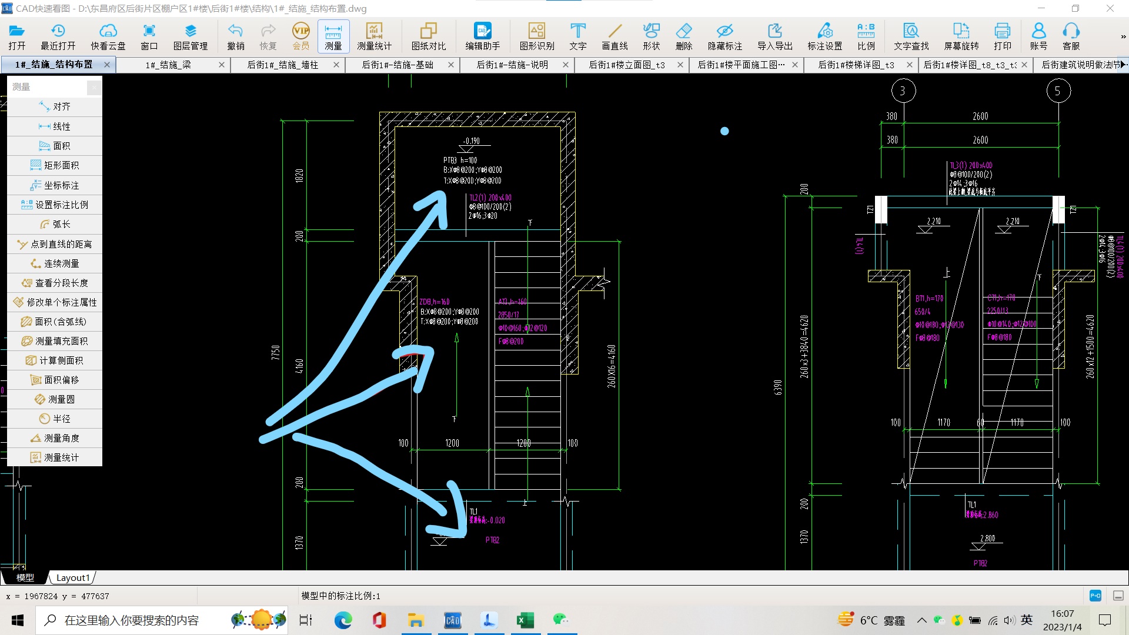This screenshot has width=1129, height=635.
Task: Choose 计算侧面积 option
Action: pyautogui.click(x=55, y=360)
